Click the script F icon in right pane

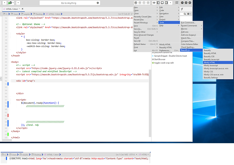[x=182, y=9]
